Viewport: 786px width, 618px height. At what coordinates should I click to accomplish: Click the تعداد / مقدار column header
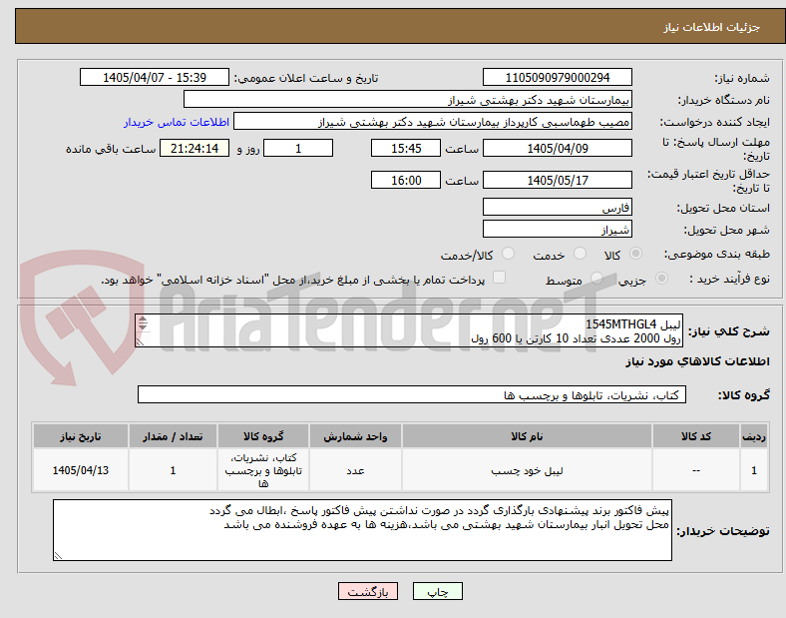[x=173, y=436]
